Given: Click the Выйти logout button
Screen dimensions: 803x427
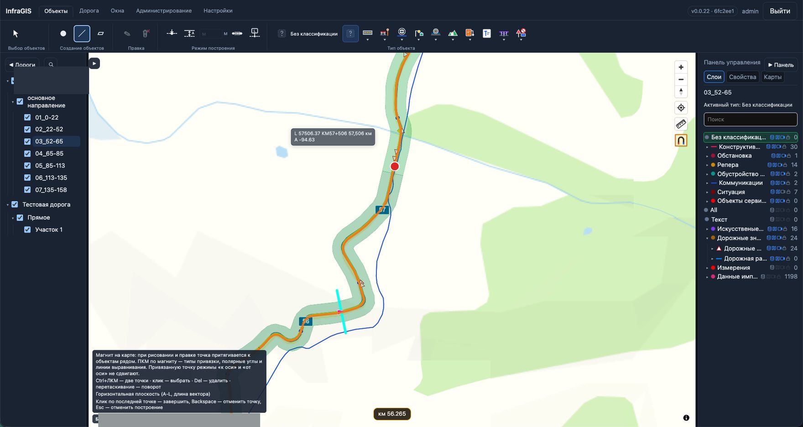Looking at the screenshot, I should (x=780, y=11).
